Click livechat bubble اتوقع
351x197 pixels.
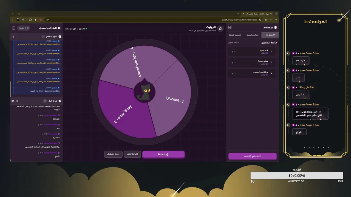(299, 132)
